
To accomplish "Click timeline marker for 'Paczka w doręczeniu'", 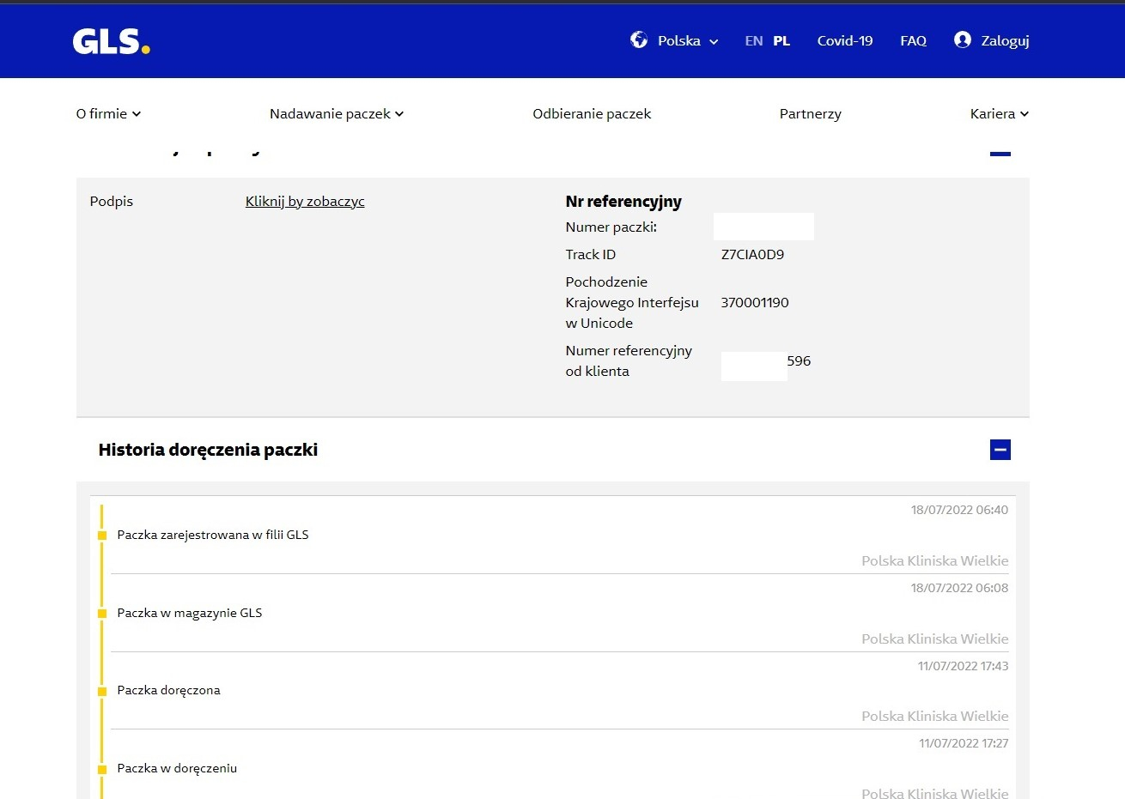I will tap(102, 770).
